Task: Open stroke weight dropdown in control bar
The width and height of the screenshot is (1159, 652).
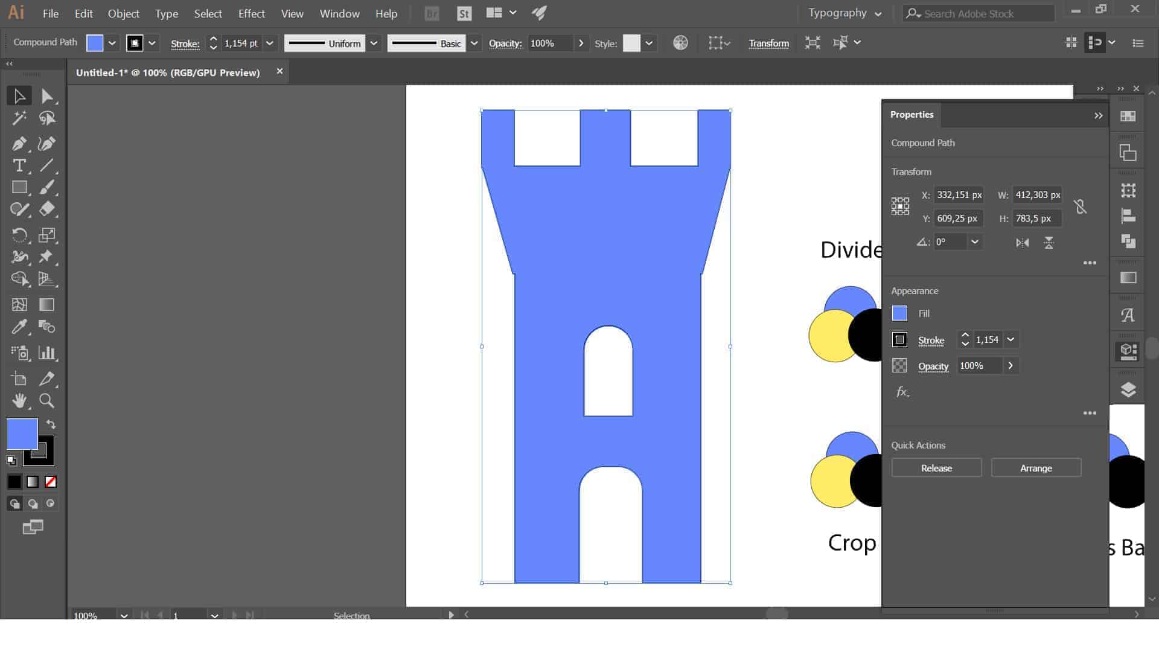Action: point(270,43)
